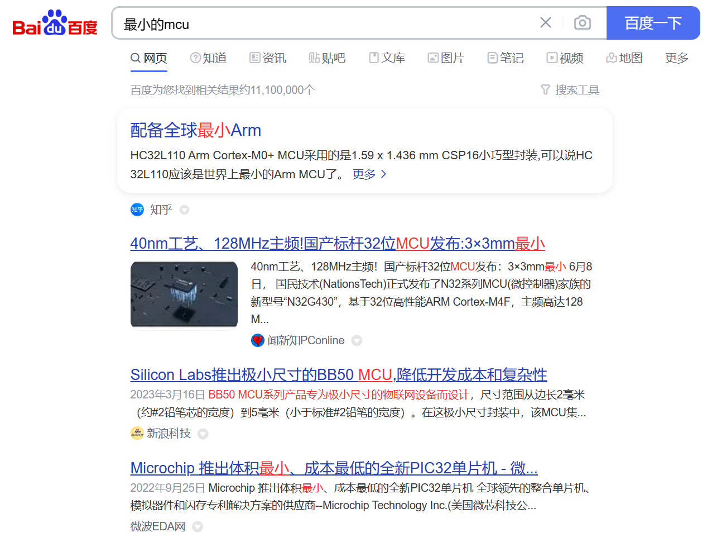Clear the search box with the X icon

pyautogui.click(x=546, y=22)
